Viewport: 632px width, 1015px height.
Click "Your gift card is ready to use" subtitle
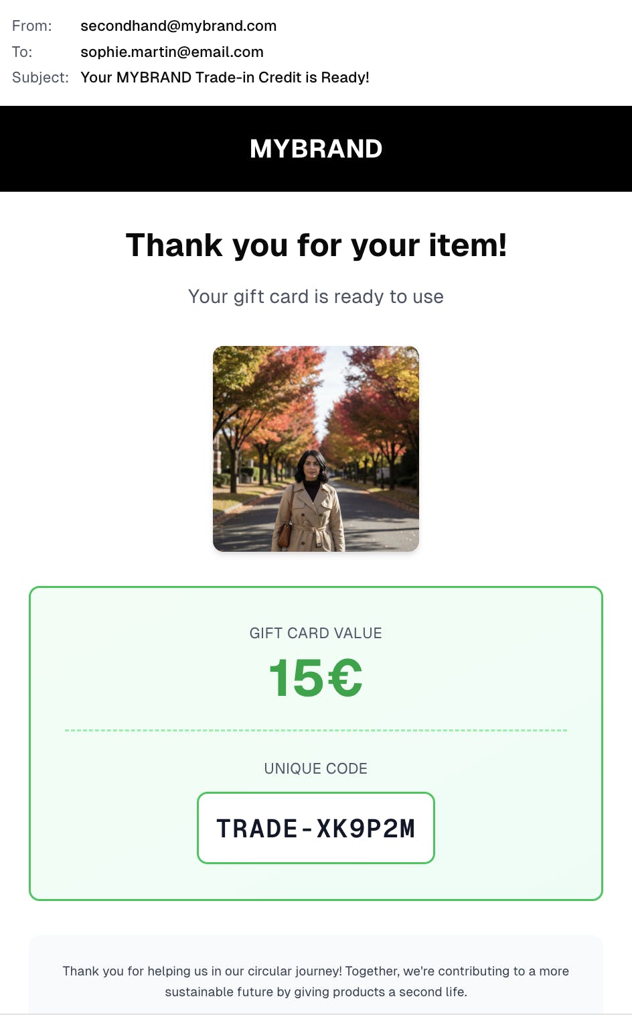(x=316, y=297)
